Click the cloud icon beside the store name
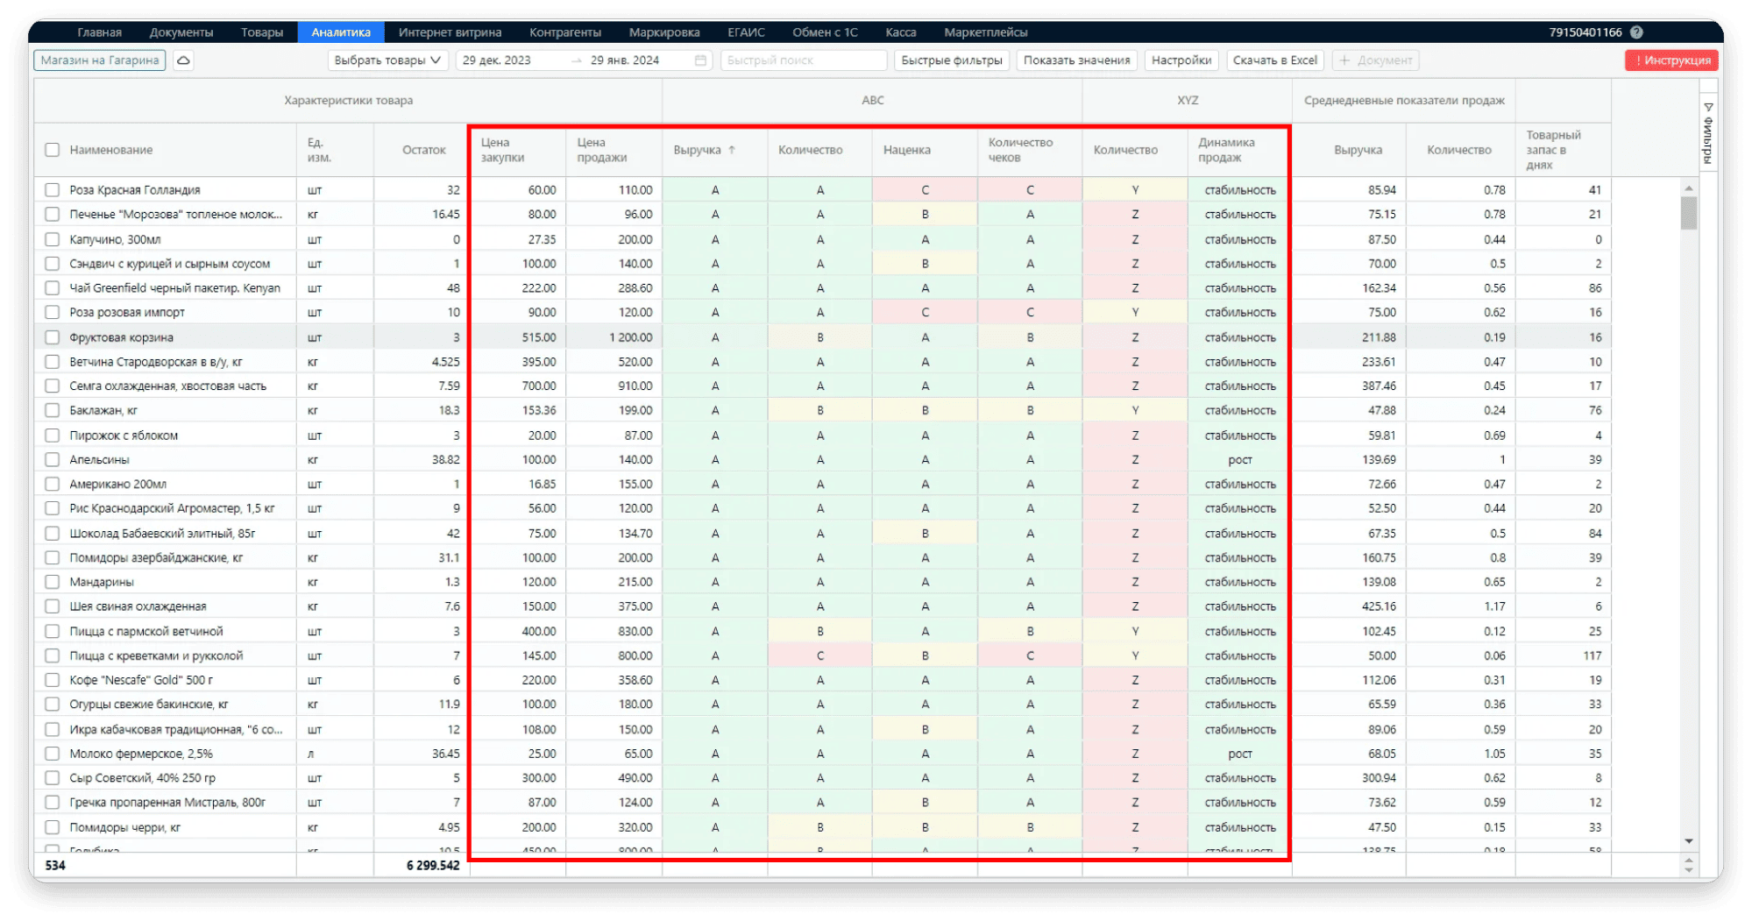Image resolution: width=1752 pixels, height=921 pixels. (183, 60)
